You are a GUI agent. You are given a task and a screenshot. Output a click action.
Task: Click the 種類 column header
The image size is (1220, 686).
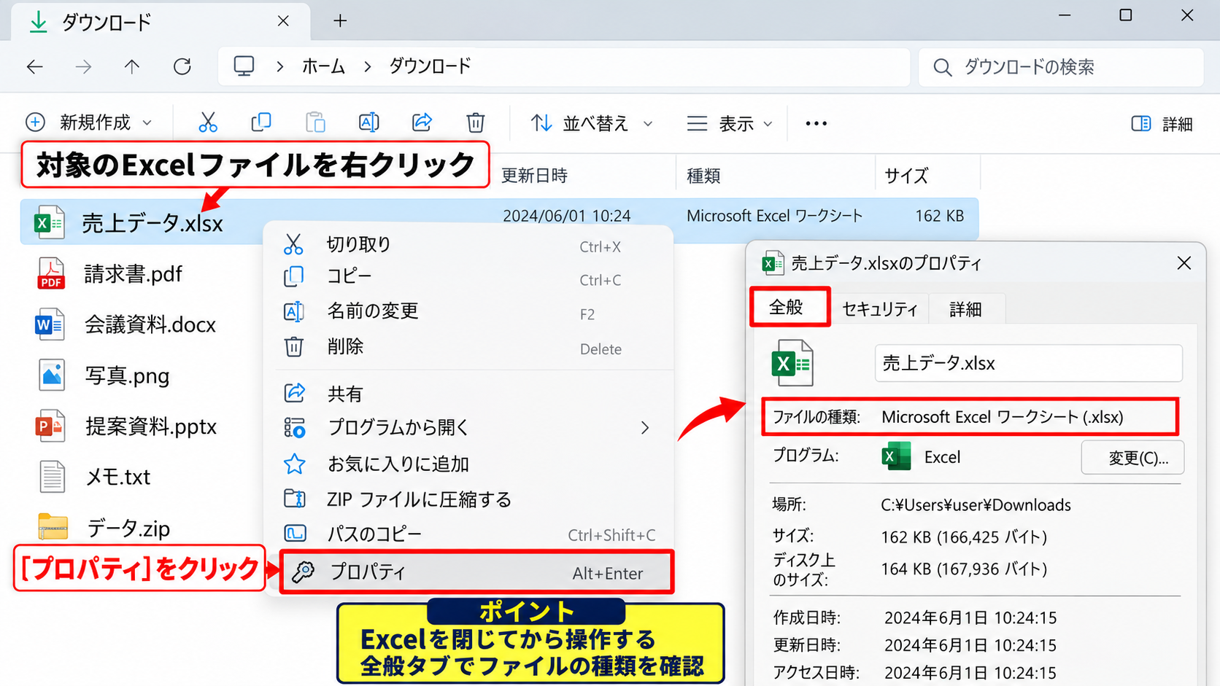(704, 176)
